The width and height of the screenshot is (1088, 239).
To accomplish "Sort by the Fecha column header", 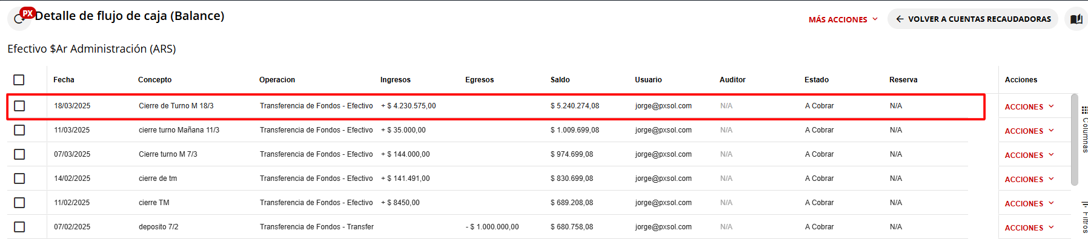I will (64, 80).
